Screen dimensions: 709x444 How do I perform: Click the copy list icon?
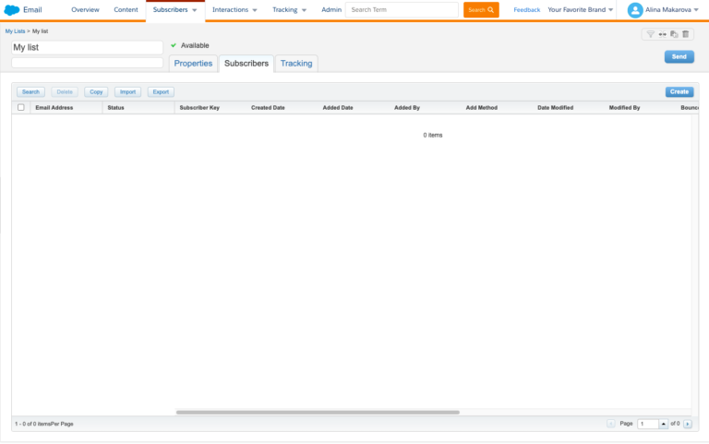[x=674, y=34]
